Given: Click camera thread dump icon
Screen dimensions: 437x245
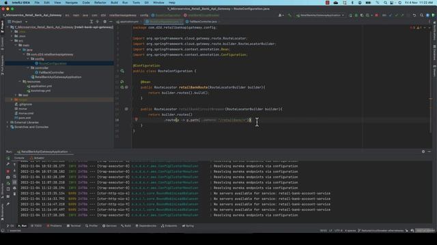Looking at the screenshot, I should point(8,177).
